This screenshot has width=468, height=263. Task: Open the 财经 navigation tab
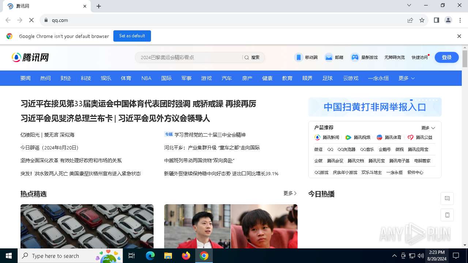click(66, 78)
